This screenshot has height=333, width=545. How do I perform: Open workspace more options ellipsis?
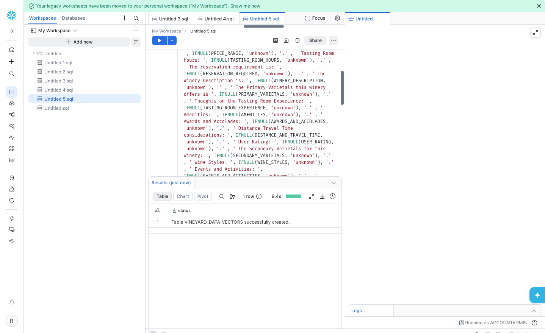[x=136, y=31]
